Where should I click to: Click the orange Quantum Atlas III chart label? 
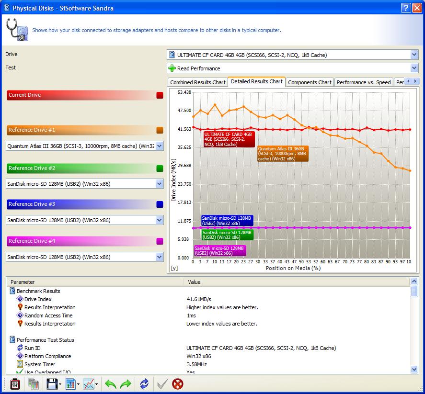tap(283, 154)
